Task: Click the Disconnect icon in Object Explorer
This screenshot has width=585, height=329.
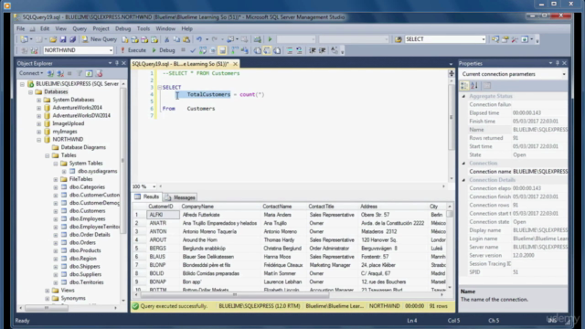Action: pyautogui.click(x=60, y=73)
